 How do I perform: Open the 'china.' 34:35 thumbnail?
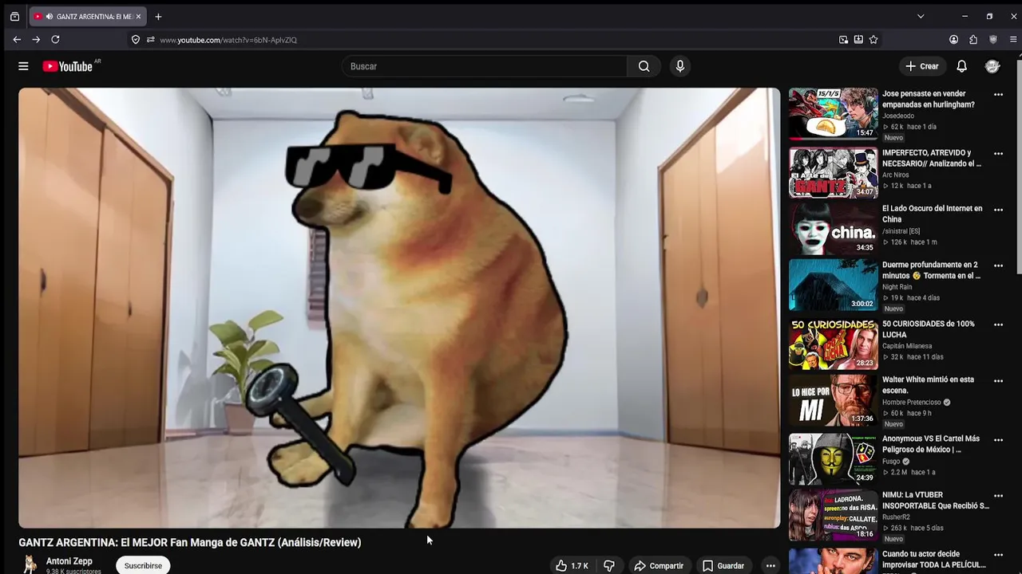833,228
